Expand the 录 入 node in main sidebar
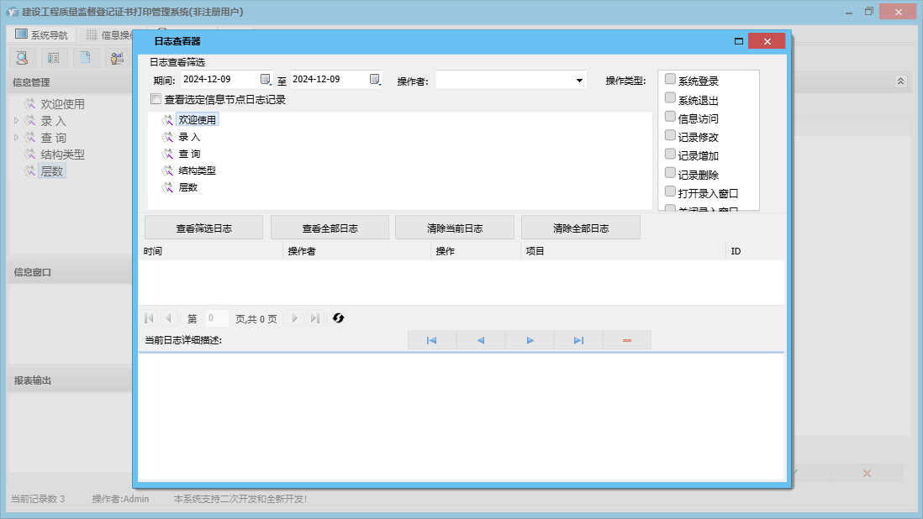Screen dimensions: 923x519 pyautogui.click(x=17, y=120)
